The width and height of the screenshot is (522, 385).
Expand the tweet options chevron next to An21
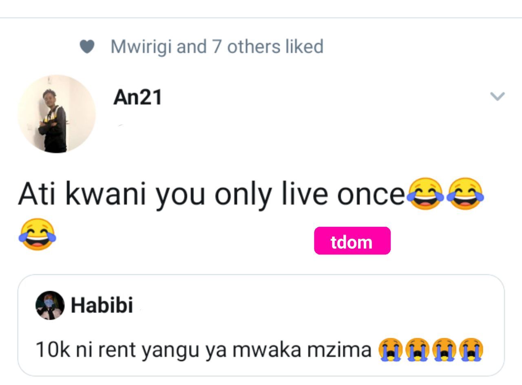[497, 97]
